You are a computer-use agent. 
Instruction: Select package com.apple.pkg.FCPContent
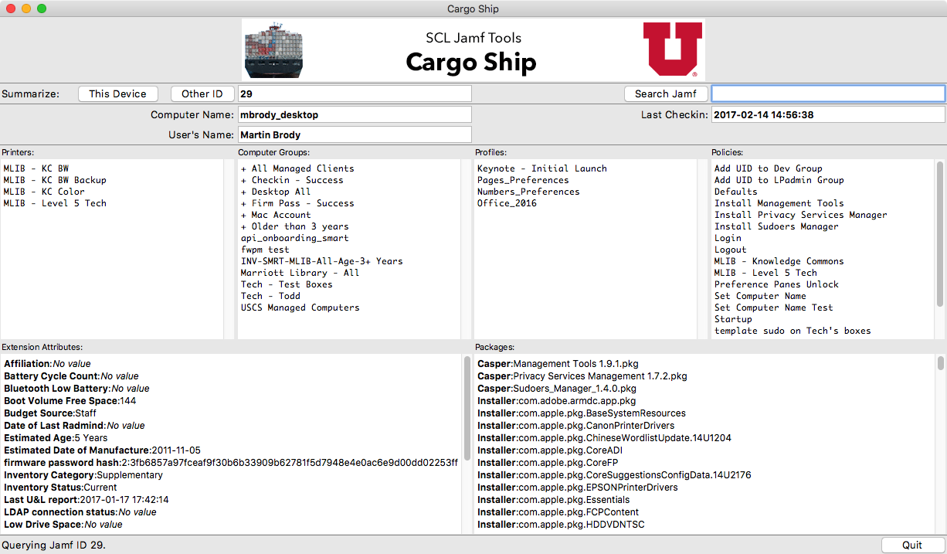click(x=558, y=512)
